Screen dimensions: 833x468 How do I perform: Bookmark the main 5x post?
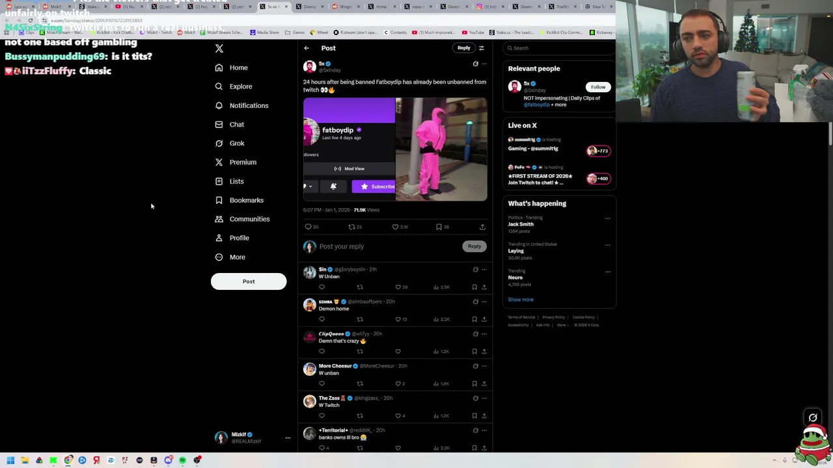[439, 227]
